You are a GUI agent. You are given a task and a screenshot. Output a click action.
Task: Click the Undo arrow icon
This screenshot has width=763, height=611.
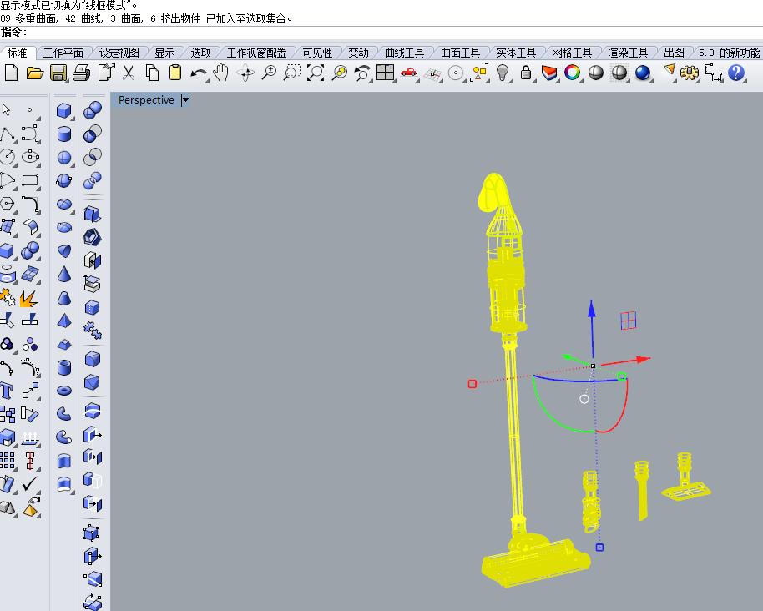[x=198, y=73]
